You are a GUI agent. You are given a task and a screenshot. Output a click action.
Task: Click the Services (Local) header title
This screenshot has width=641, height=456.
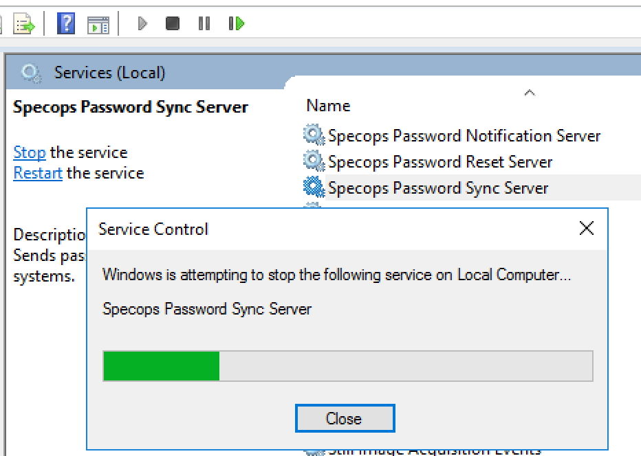click(109, 73)
